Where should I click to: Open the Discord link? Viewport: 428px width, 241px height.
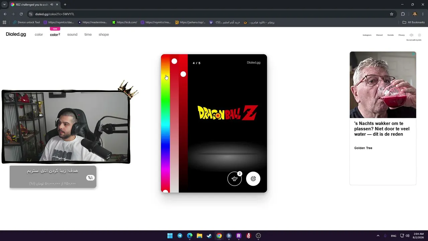tap(379, 35)
